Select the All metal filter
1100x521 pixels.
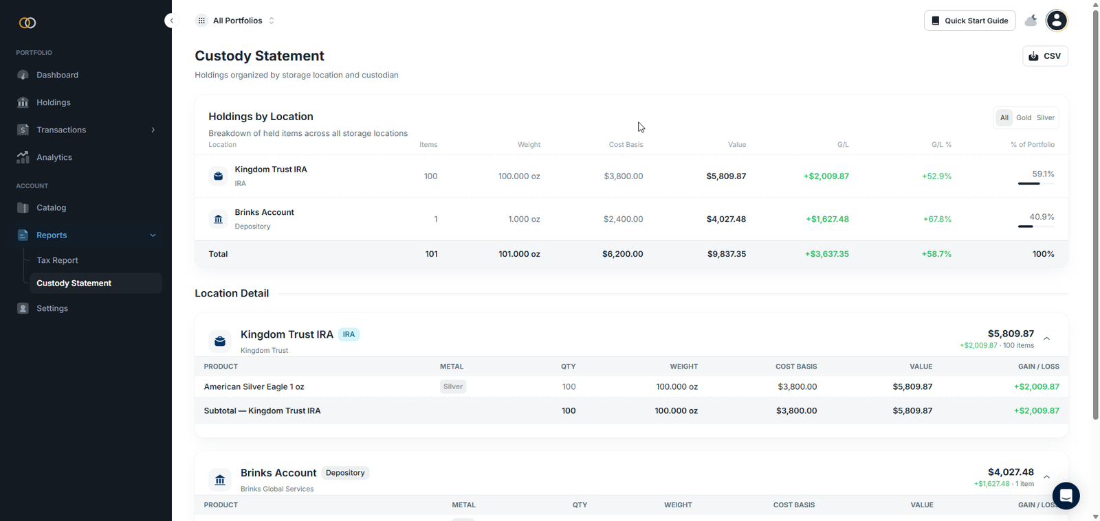(1004, 117)
